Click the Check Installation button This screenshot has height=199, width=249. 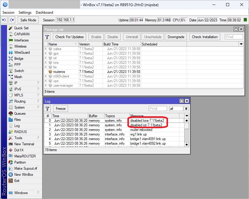click(x=205, y=37)
